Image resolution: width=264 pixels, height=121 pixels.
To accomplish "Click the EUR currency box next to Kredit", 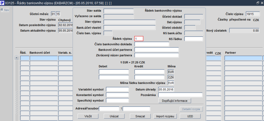I will (171, 72).
